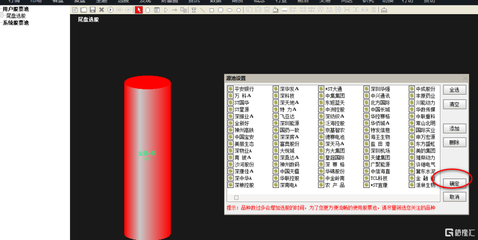Screen dimensions: 478x240
Task: Toggle checkbox for TCL科技
Action: 366,178
